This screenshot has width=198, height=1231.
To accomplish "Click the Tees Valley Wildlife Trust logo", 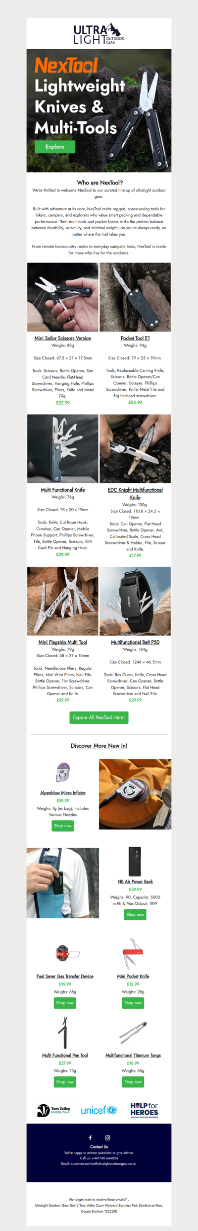I will [53, 1110].
